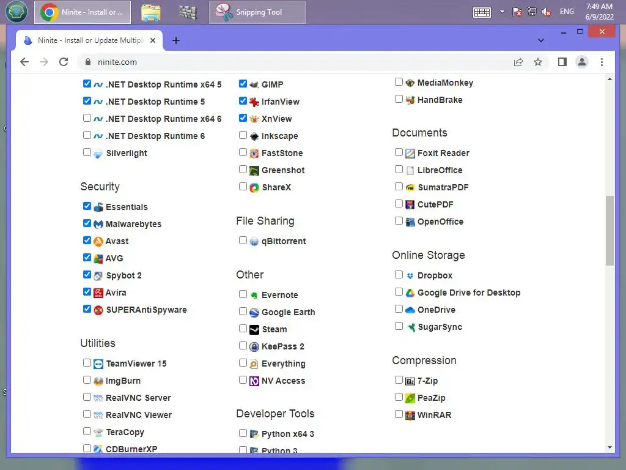This screenshot has width=626, height=470.
Task: Select the Ninite browser tab
Action: [89, 40]
